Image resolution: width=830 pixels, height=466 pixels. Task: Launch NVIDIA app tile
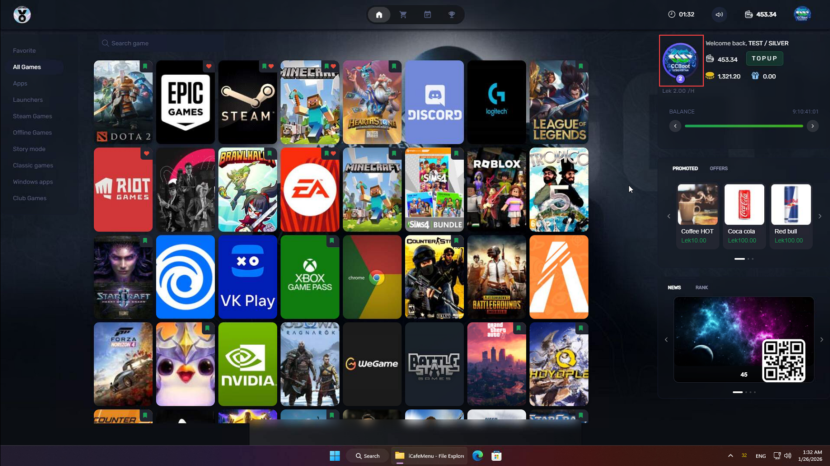[248, 364]
